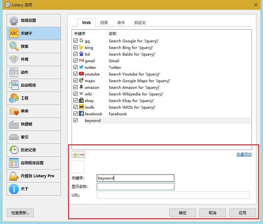Click the Google Maps icon
The width and height of the screenshot is (263, 224).
[81, 80]
